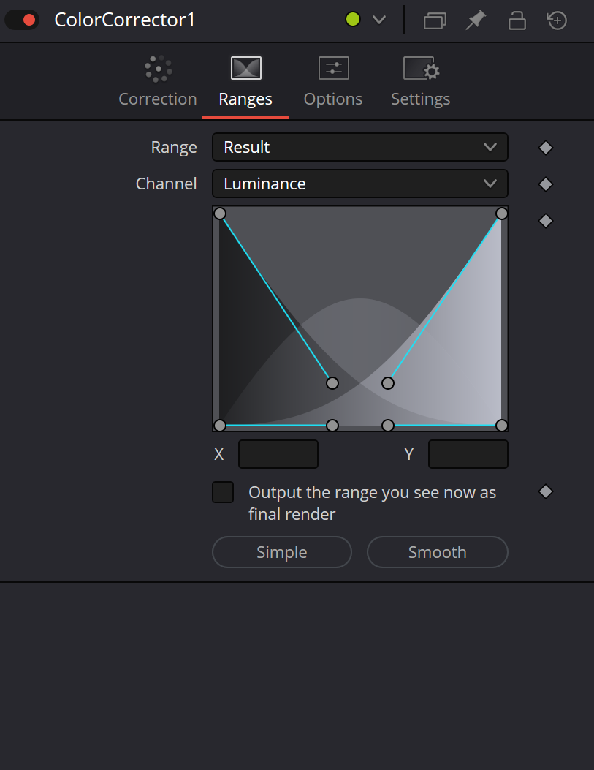The image size is (594, 770).
Task: Open the Range dropdown showing Result
Action: [x=360, y=147]
